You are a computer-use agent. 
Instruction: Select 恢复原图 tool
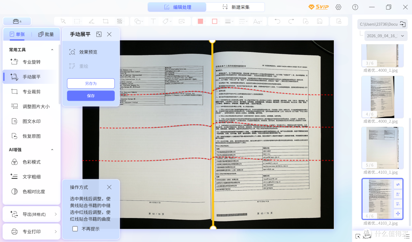pyautogui.click(x=31, y=136)
